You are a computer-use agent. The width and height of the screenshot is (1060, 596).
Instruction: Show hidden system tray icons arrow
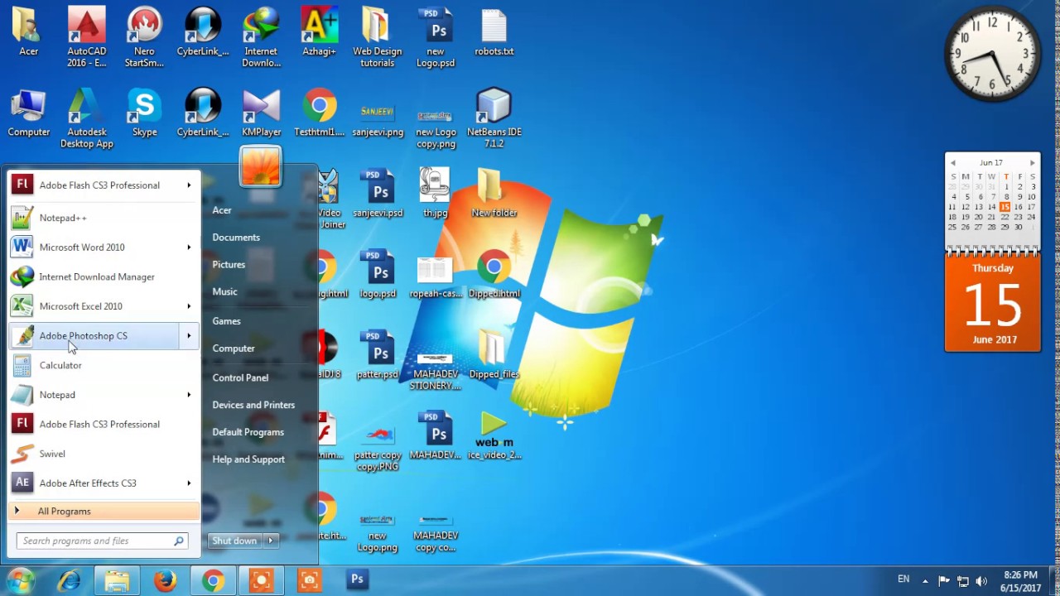click(x=925, y=581)
